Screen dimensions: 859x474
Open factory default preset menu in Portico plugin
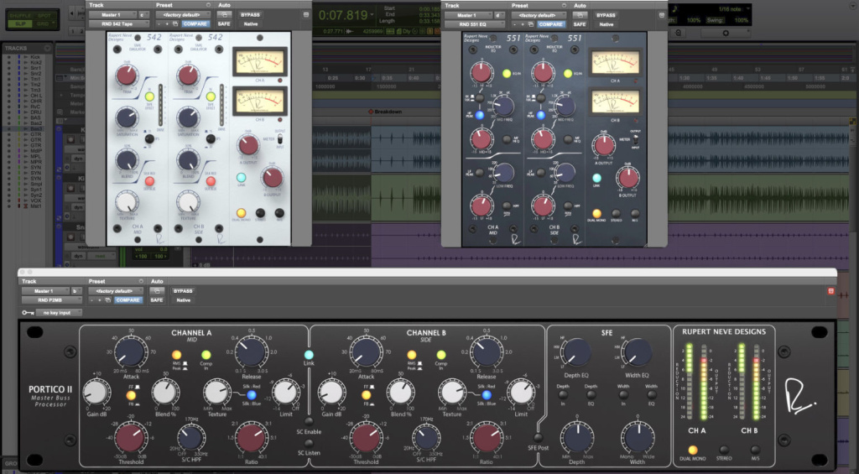click(x=116, y=291)
